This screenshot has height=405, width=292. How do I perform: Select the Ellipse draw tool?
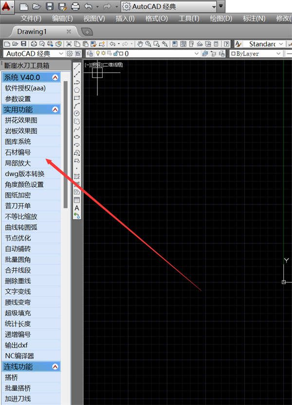tap(77, 137)
